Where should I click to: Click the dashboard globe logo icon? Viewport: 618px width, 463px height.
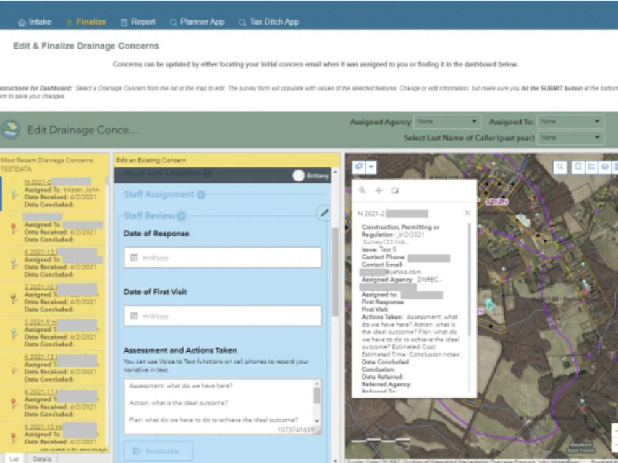[x=11, y=129]
